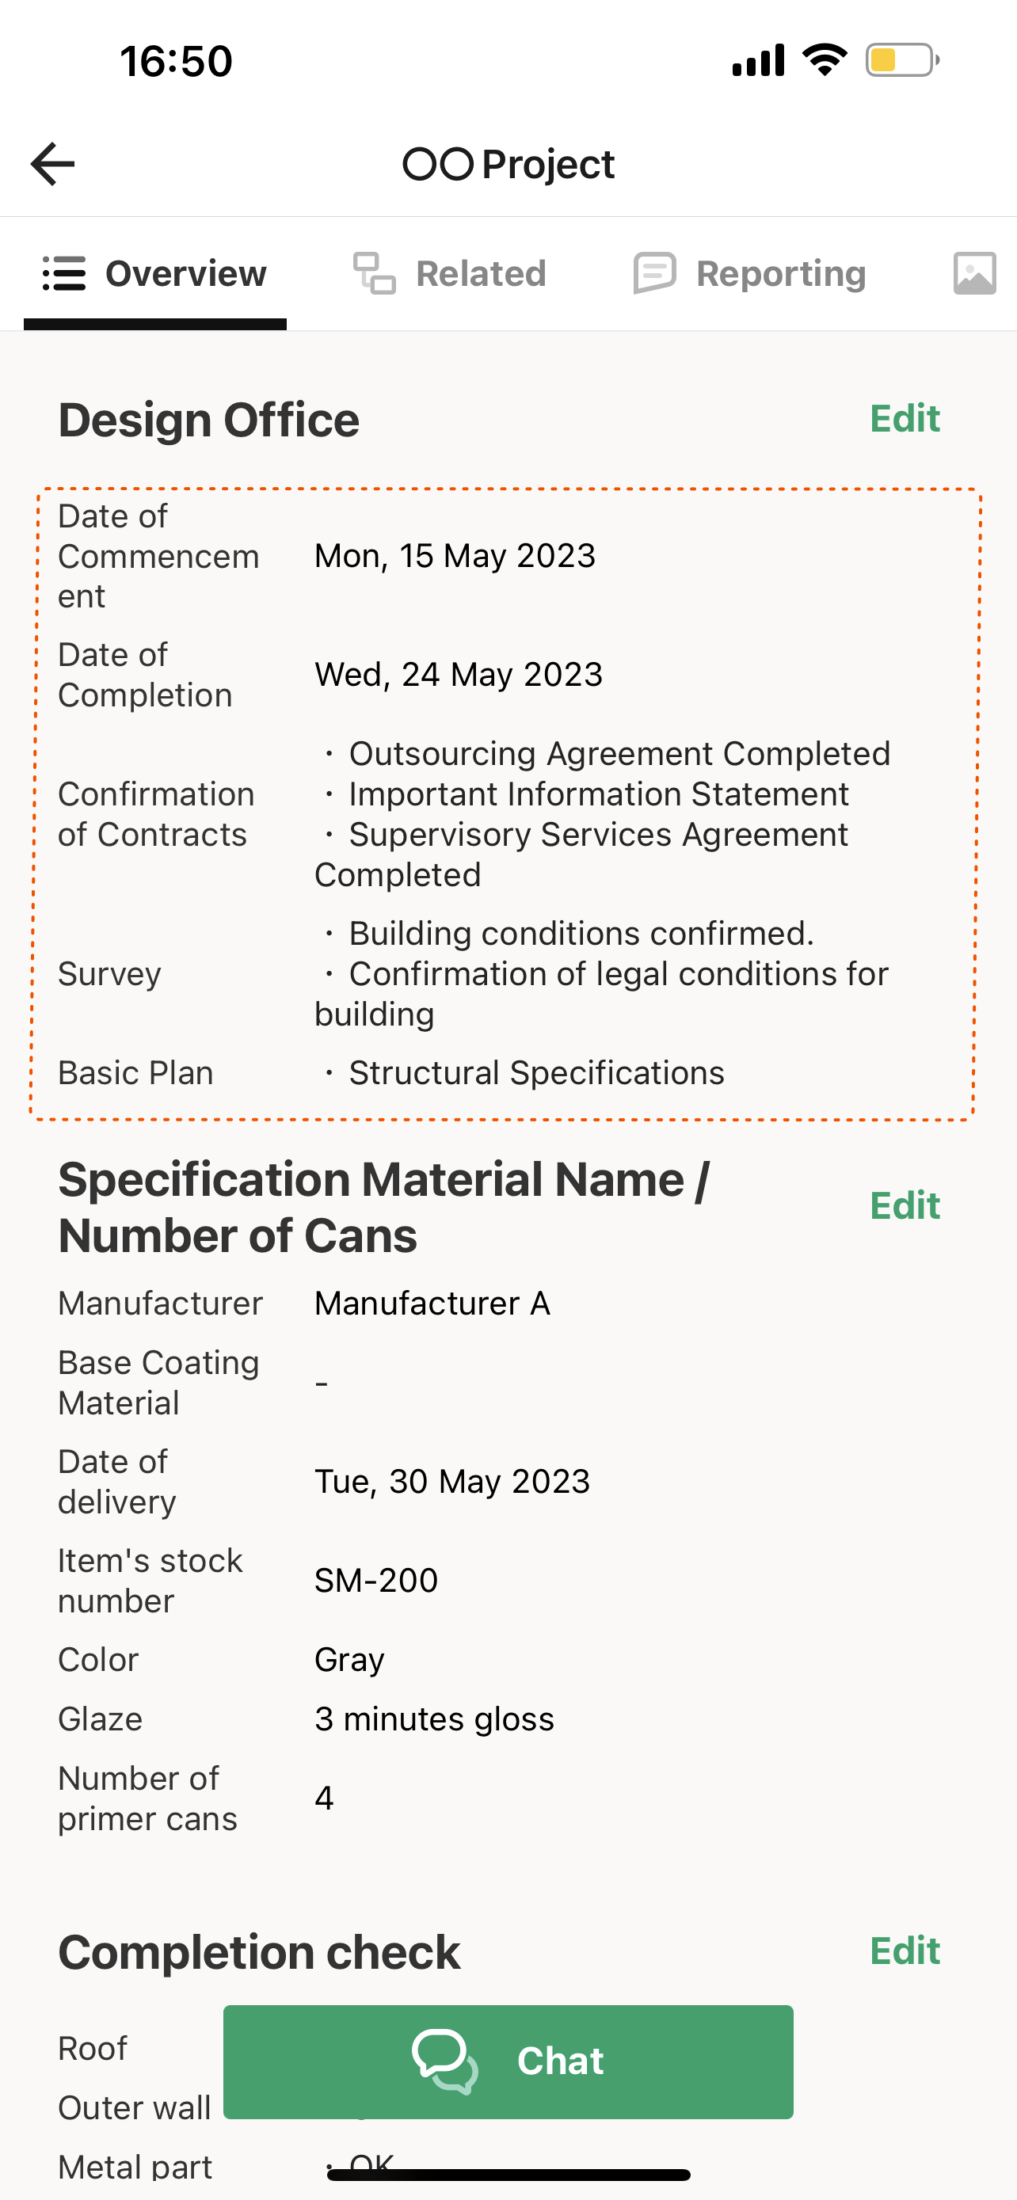Edit the Completion check section
Viewport: 1017px width, 2200px height.
tap(905, 1951)
